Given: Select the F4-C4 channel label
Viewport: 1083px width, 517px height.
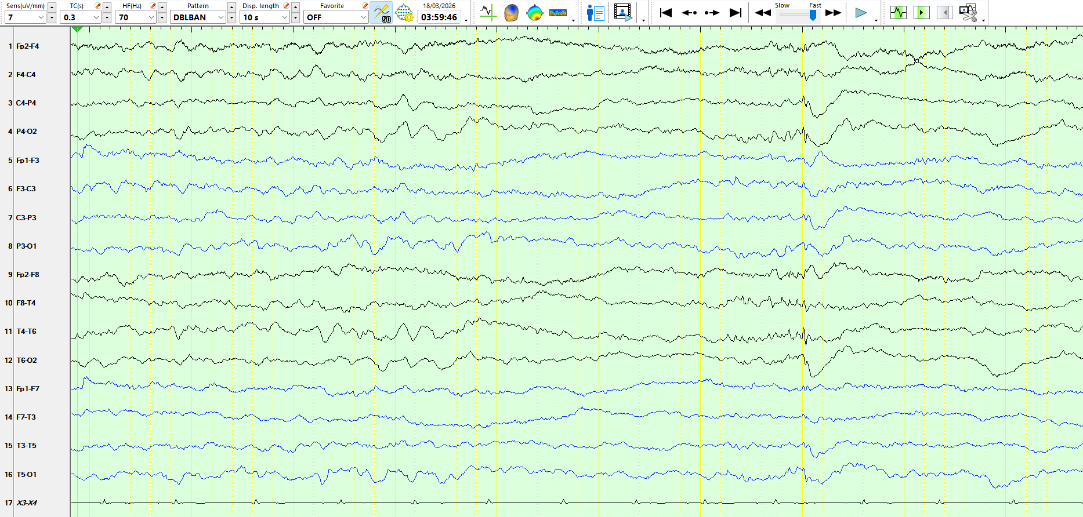Looking at the screenshot, I should [x=26, y=75].
